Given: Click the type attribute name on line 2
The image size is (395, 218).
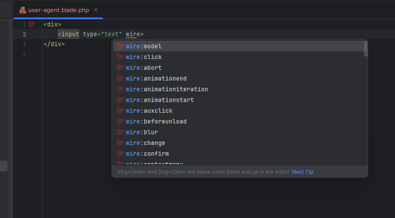Looking at the screenshot, I should [90, 34].
